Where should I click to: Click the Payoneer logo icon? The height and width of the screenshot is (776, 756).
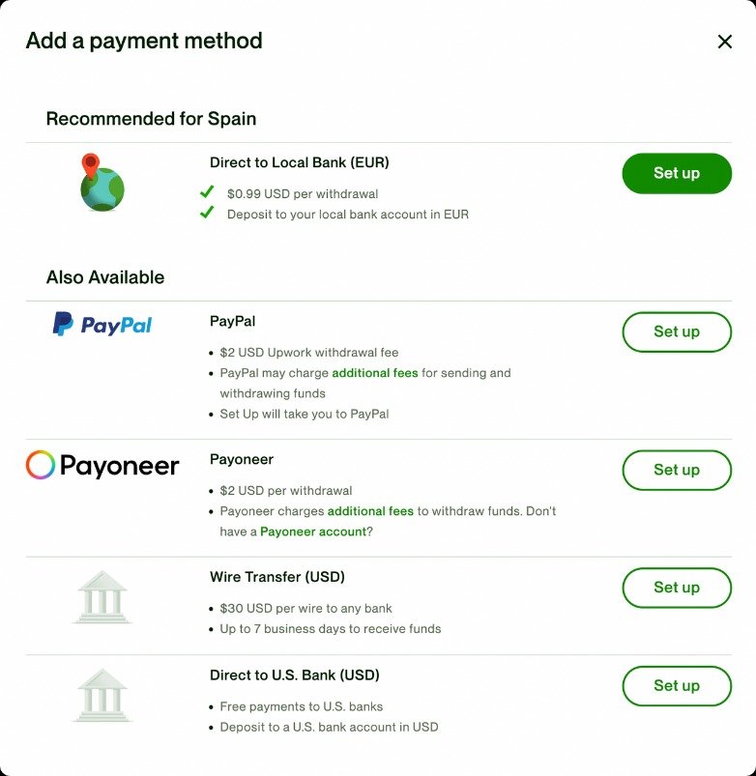[x=102, y=465]
